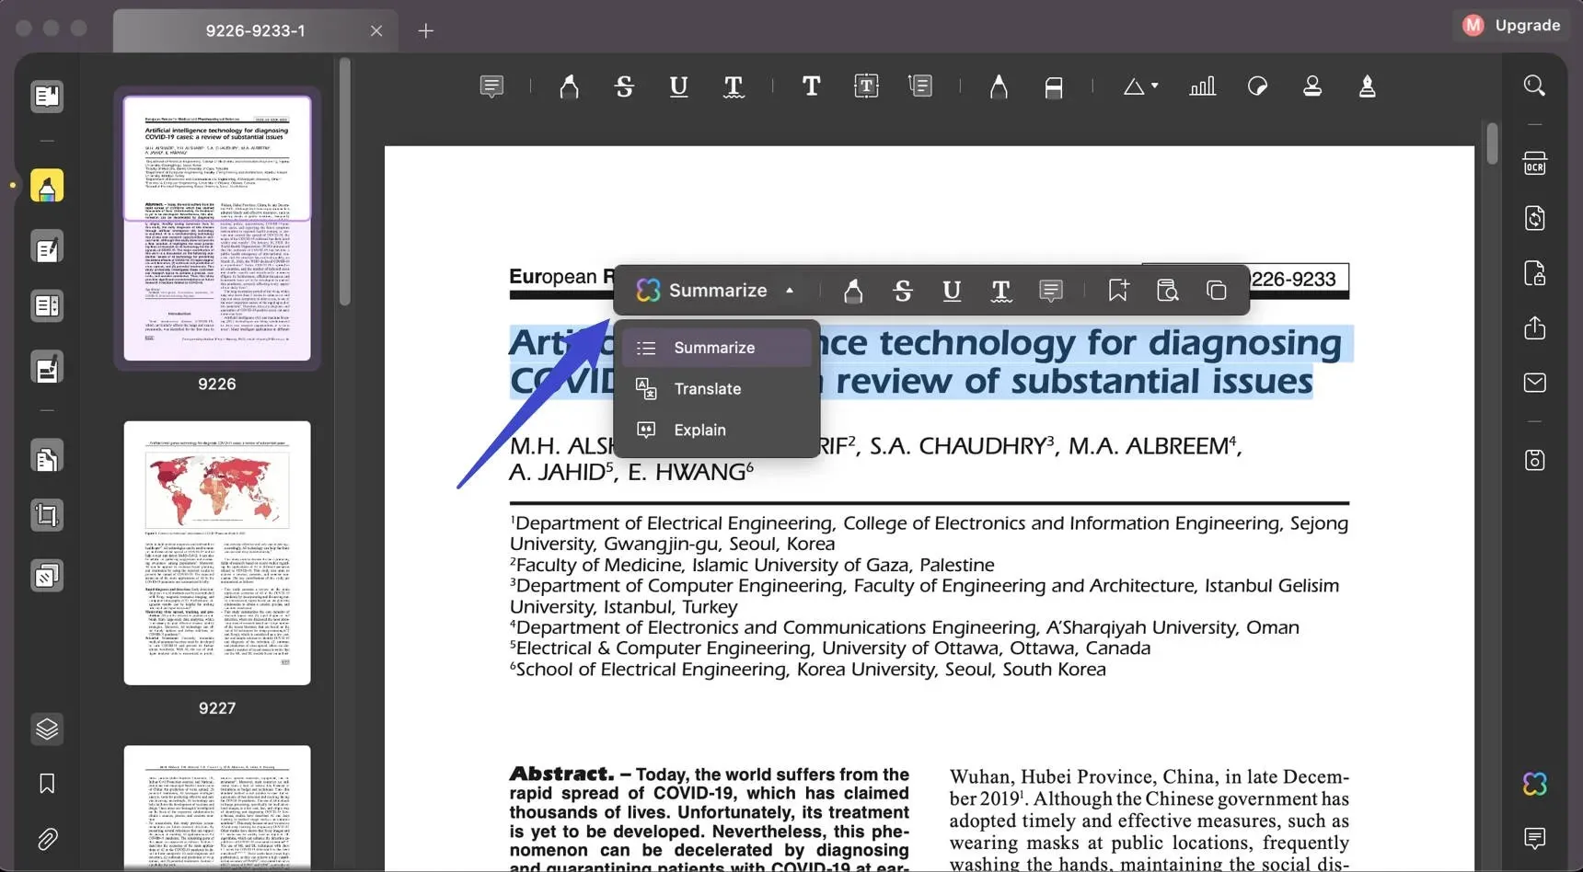Open the attachments paperclip panel

[x=47, y=839]
